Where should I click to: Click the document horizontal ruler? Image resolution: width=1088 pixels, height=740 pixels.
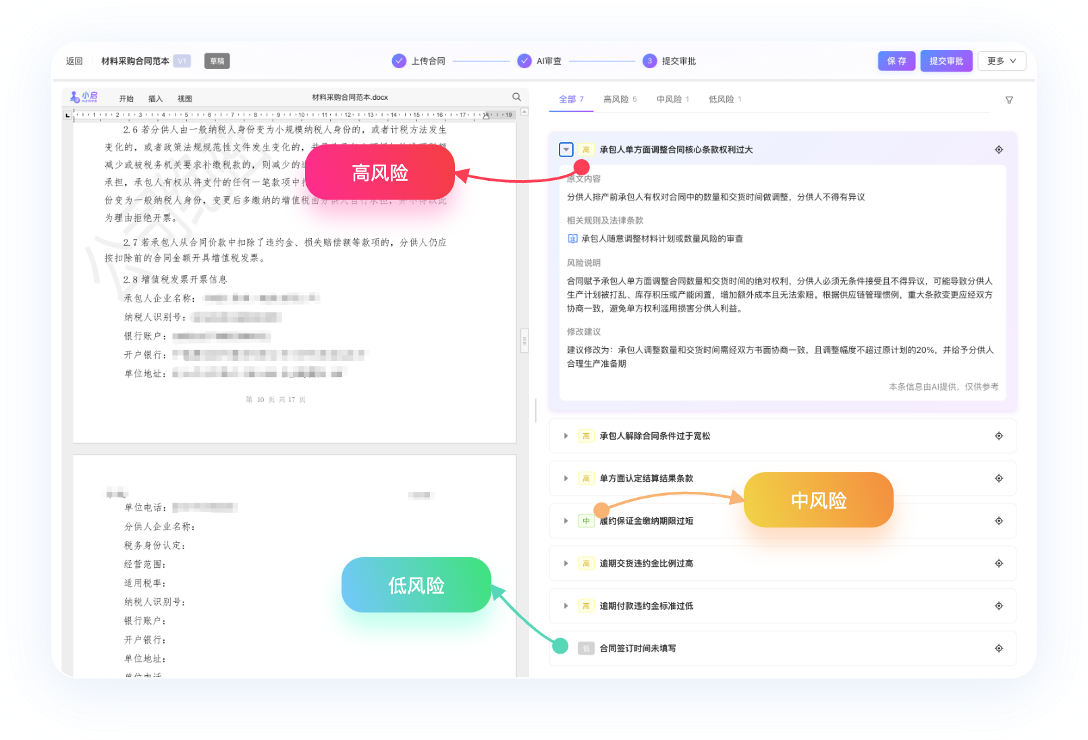point(294,115)
